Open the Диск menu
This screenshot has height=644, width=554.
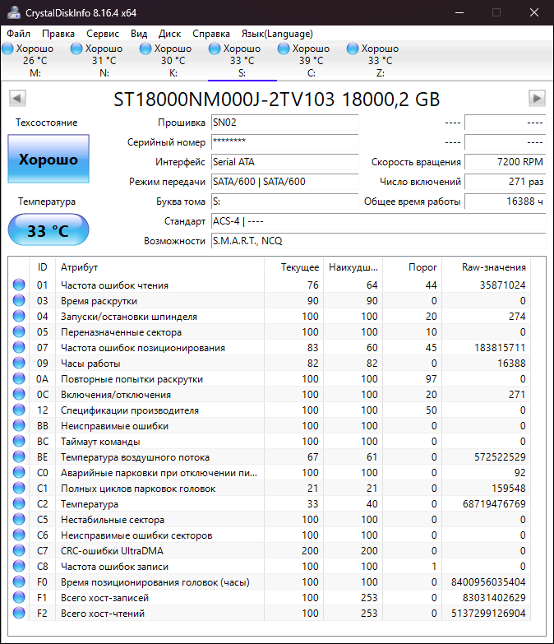[170, 34]
